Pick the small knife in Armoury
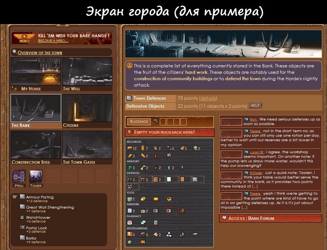The width and height of the screenshot is (327, 250). click(x=182, y=168)
